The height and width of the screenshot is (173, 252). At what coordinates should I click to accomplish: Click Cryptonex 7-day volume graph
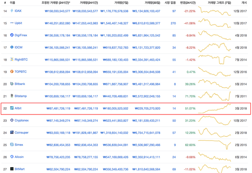(215, 120)
